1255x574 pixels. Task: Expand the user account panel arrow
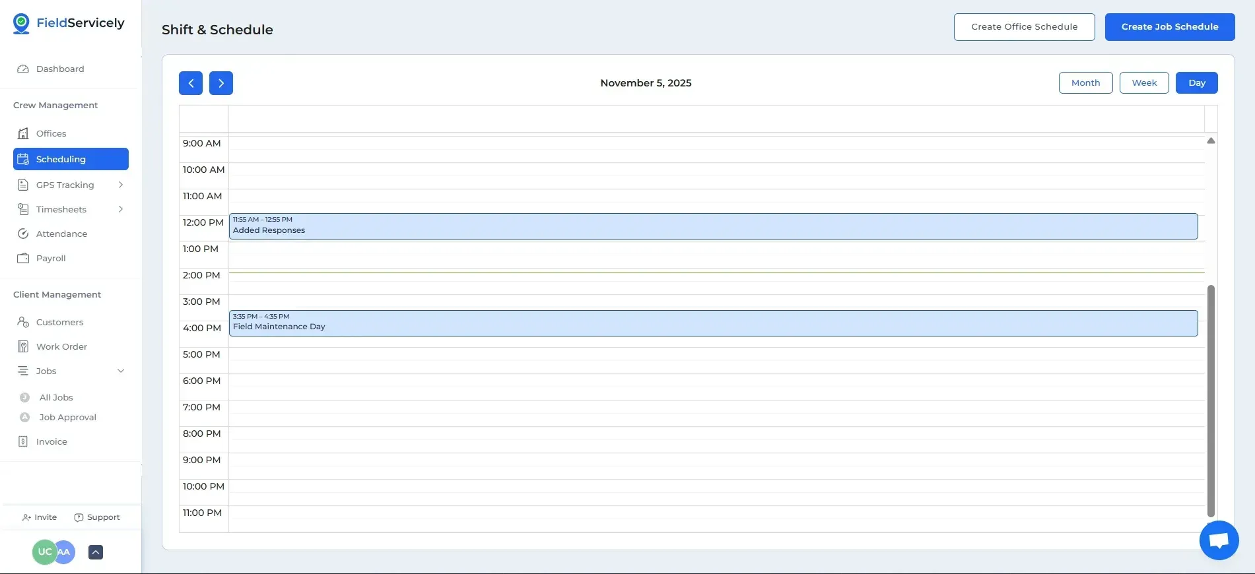pyautogui.click(x=96, y=552)
